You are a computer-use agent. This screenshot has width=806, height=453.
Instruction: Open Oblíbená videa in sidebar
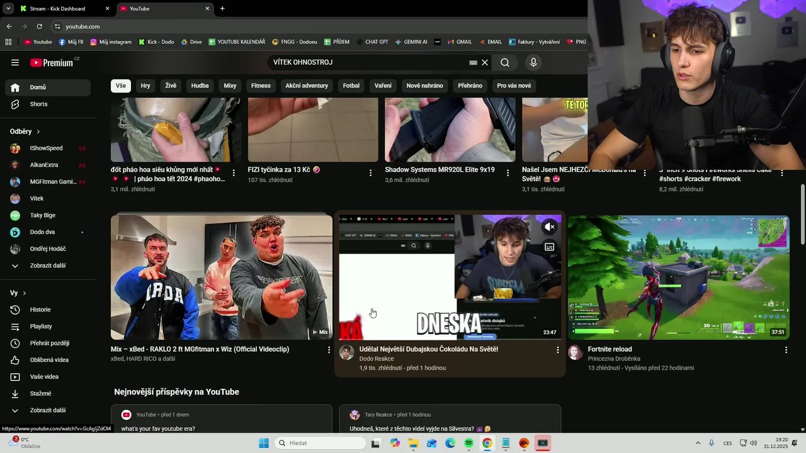coord(48,360)
